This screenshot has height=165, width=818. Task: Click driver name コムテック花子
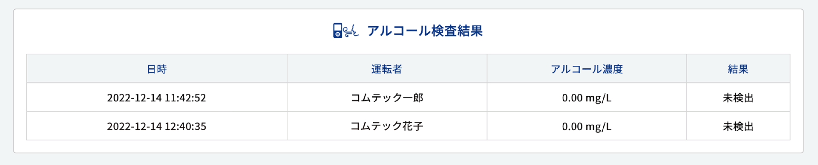[387, 126]
